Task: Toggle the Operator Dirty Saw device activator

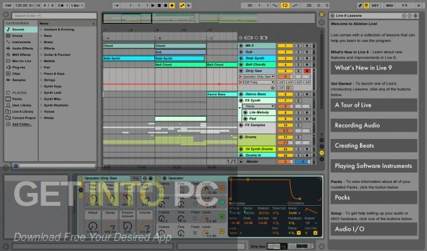Action: coord(81,178)
